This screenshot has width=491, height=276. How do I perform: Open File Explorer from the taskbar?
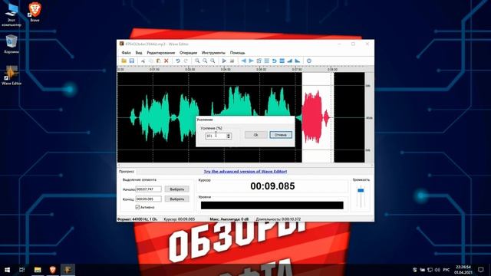[x=38, y=269]
